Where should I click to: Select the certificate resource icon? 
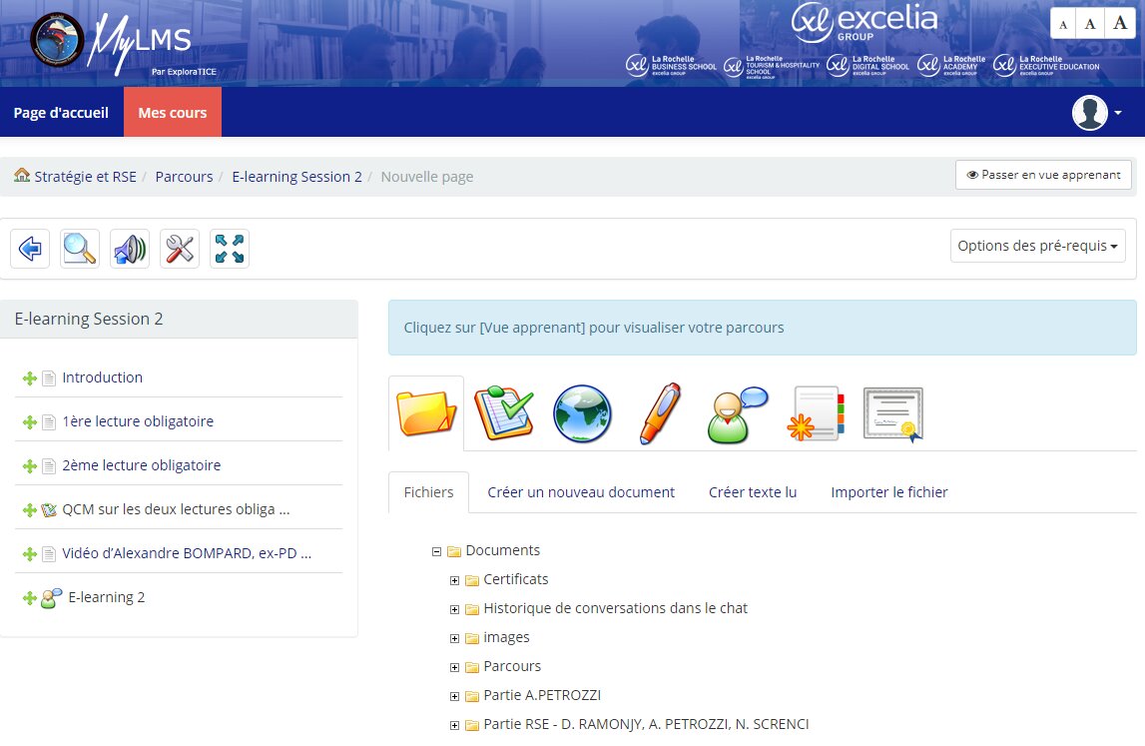pos(892,413)
